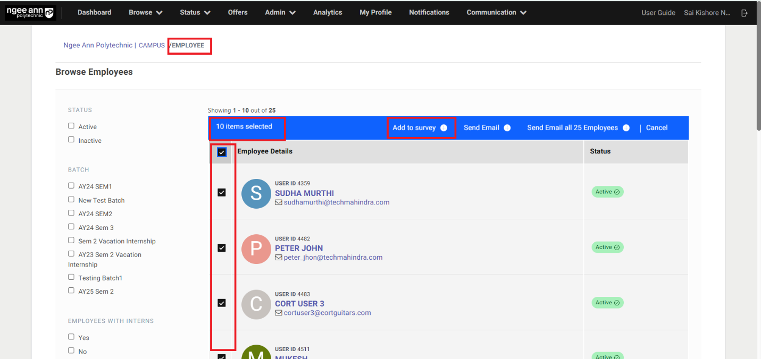Click Cort User 3's avatar circle

pos(256,304)
